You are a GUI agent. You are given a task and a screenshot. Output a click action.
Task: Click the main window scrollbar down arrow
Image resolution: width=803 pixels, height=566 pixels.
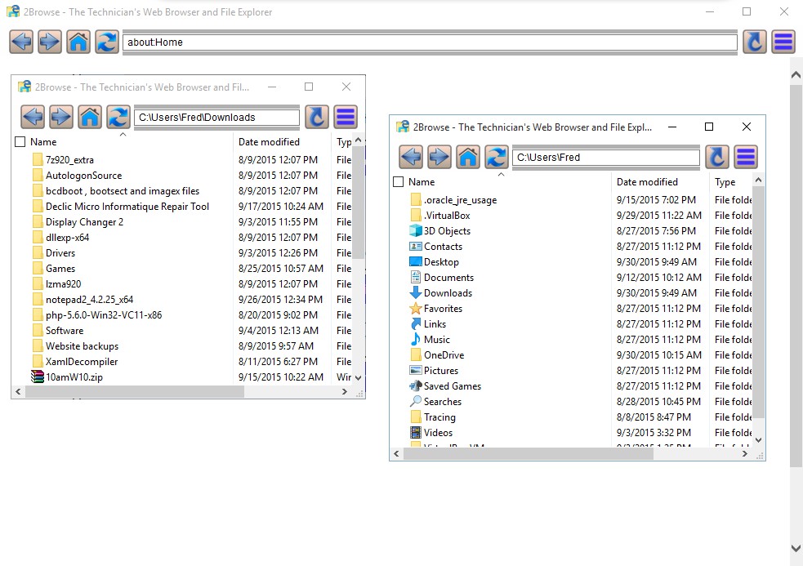(796, 548)
